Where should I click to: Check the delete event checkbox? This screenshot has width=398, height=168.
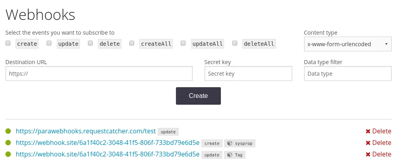90,43
